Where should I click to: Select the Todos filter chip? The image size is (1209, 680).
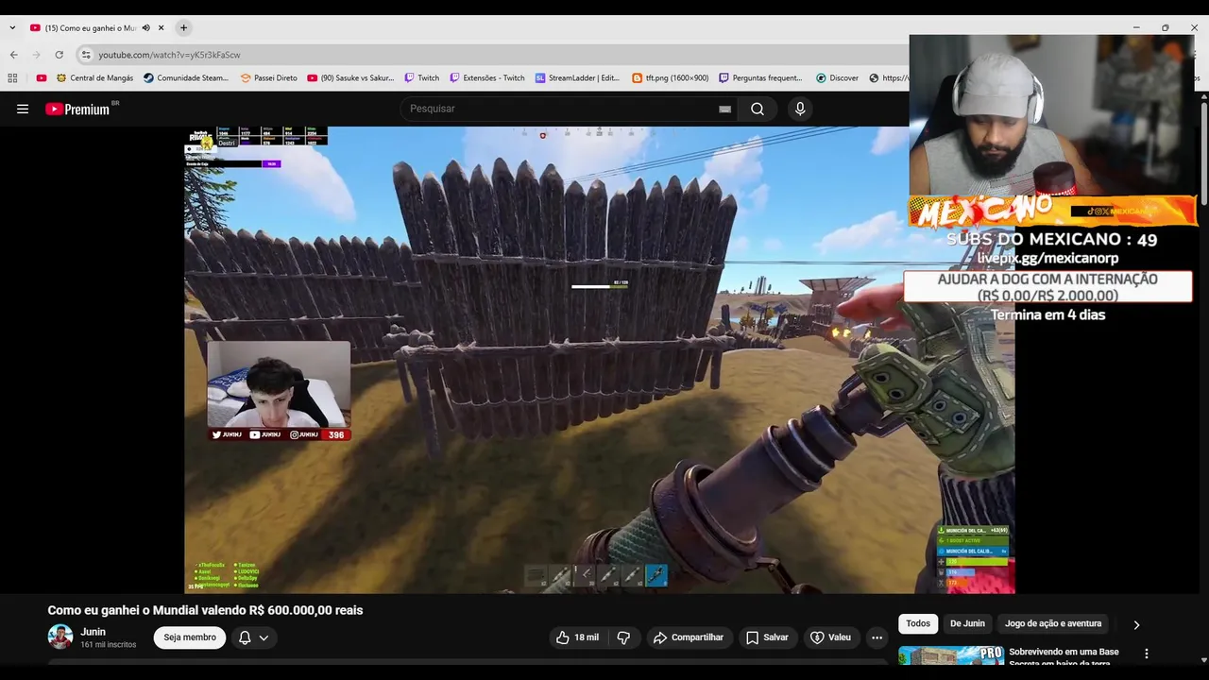[x=918, y=623]
